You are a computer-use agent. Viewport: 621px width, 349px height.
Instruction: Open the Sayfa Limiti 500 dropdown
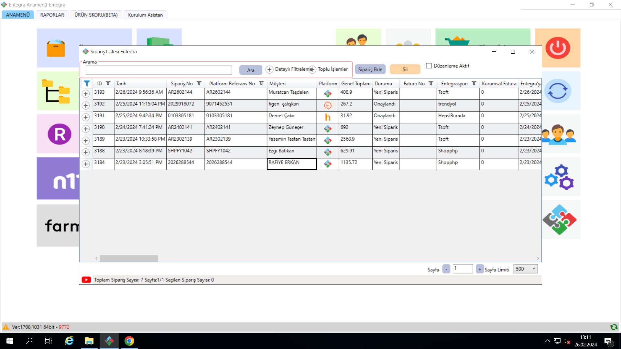525,269
